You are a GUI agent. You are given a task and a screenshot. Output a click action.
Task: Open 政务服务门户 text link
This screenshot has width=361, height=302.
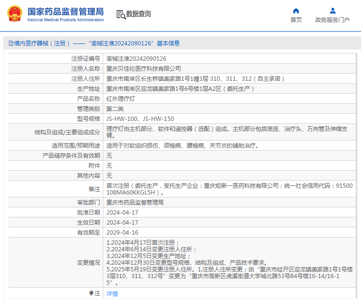pos(332,20)
